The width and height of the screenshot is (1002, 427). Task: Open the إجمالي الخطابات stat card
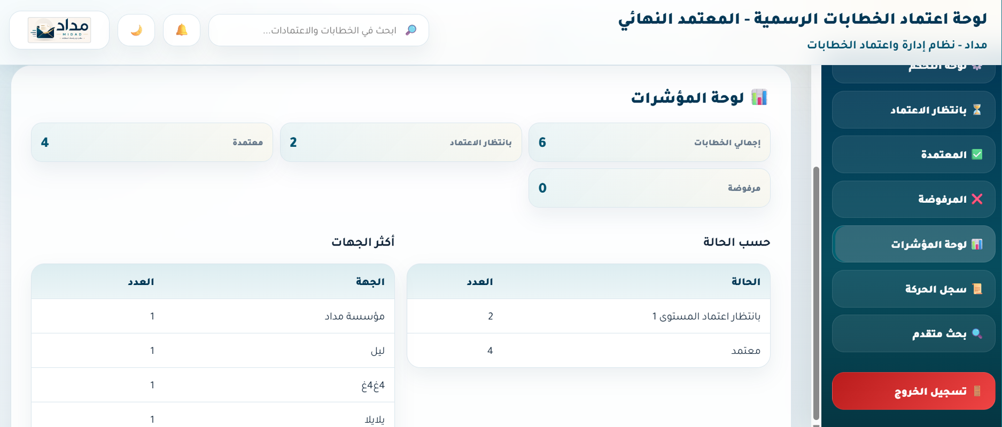(649, 143)
